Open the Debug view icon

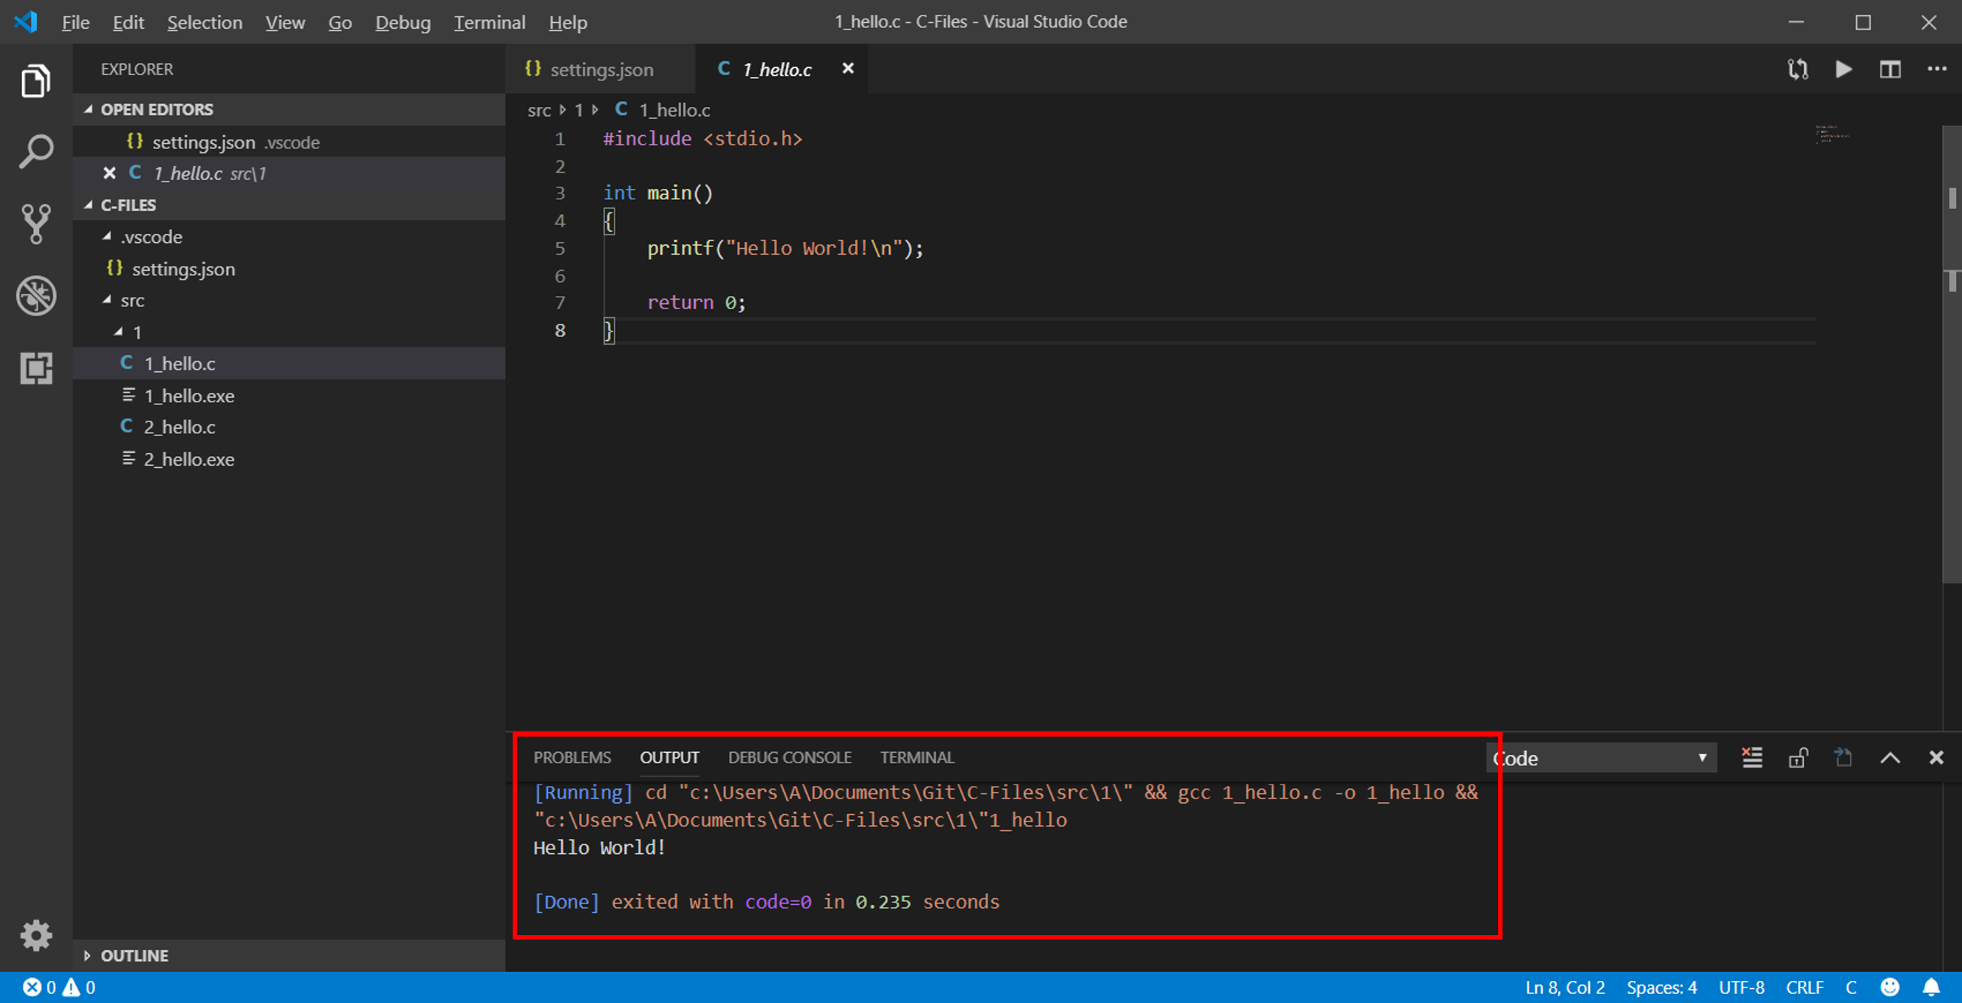coord(35,295)
